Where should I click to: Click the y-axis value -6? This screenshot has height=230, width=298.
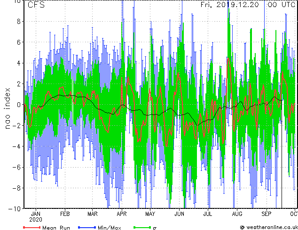coord(16,167)
